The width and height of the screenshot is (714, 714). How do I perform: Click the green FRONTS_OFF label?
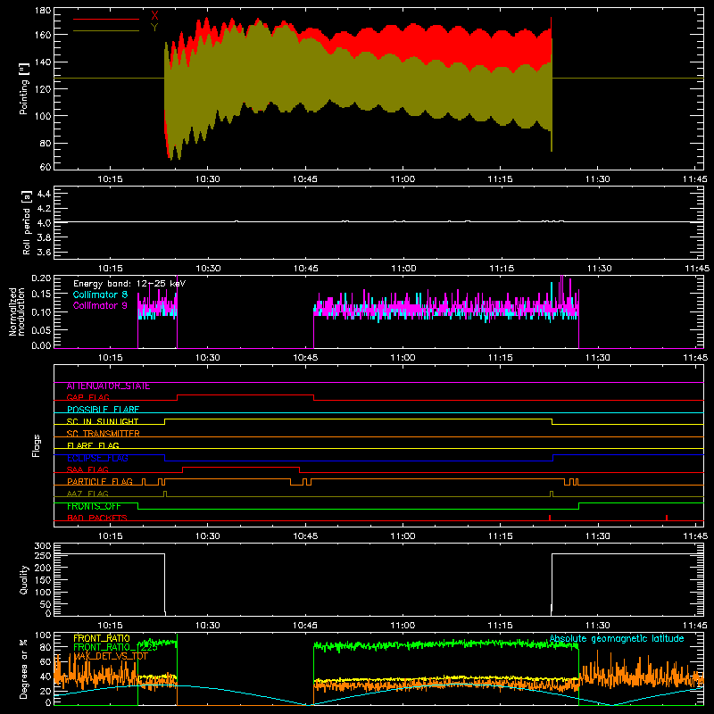tap(94, 506)
